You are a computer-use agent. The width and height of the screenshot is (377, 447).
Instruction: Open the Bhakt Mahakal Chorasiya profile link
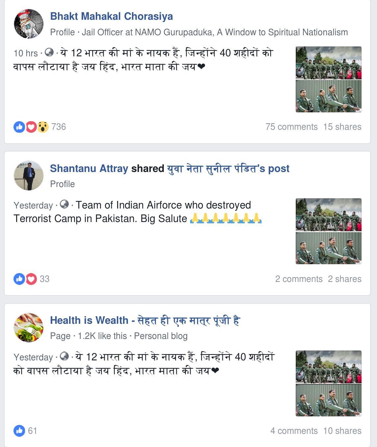pos(112,16)
